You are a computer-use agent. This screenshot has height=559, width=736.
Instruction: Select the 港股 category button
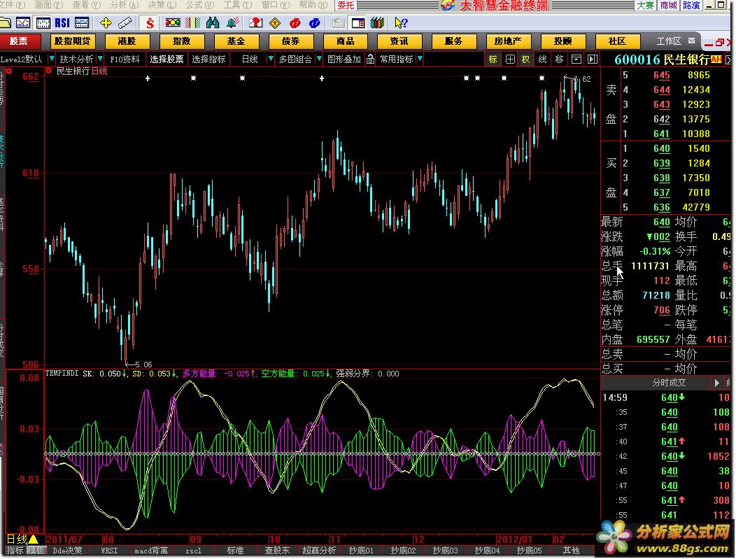[127, 41]
